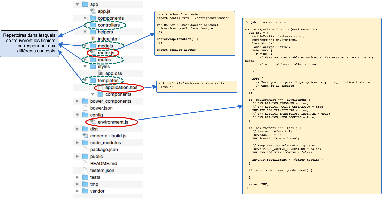Collapse the config folder disclosure triangle

coord(77,115)
